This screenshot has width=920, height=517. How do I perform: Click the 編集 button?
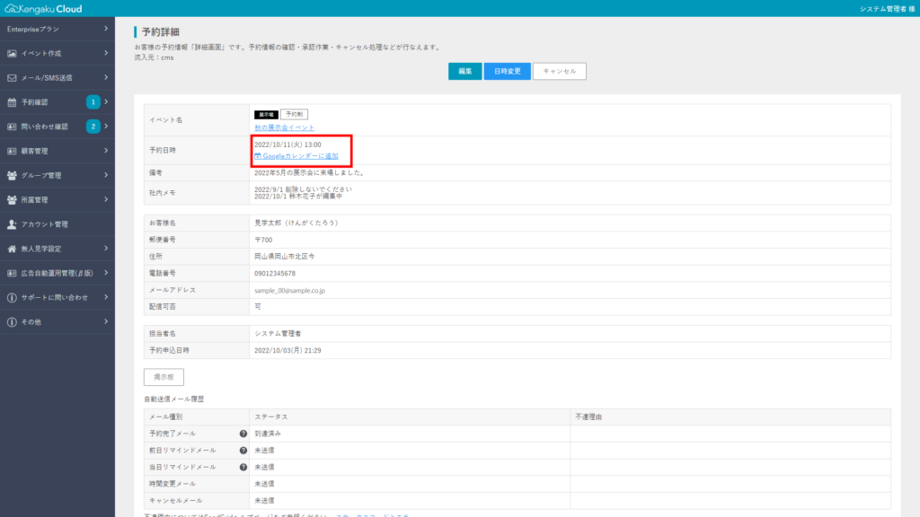click(x=464, y=72)
